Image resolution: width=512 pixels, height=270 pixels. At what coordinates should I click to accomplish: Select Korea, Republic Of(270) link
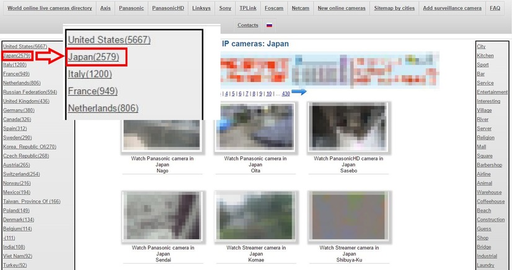30,146
